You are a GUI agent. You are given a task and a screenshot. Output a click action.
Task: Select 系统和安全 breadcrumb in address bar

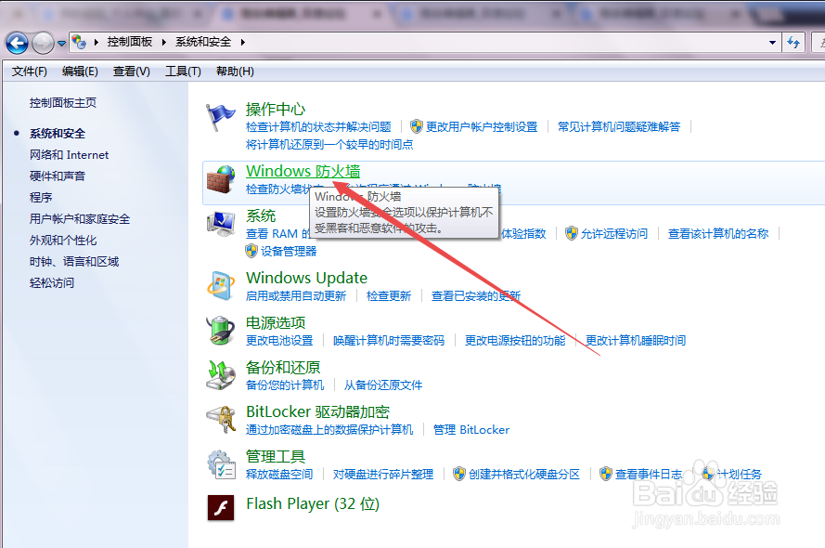pyautogui.click(x=203, y=42)
